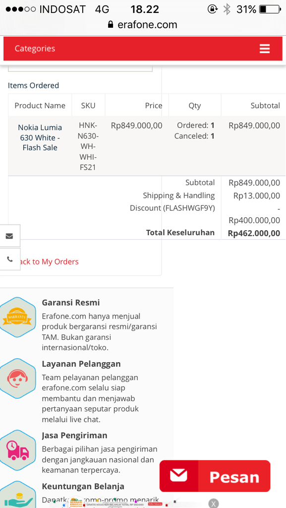Click the Subtotal column header

pos(265,106)
